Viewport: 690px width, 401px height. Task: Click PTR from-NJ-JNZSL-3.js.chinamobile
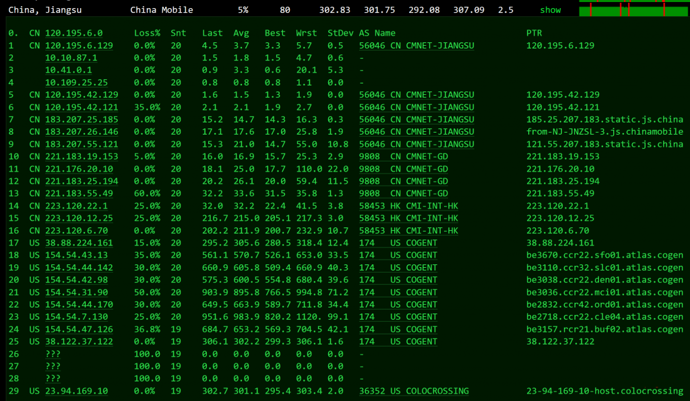pyautogui.click(x=604, y=132)
